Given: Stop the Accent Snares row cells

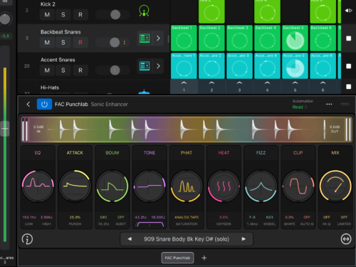Looking at the screenshot, I should pos(348,66).
